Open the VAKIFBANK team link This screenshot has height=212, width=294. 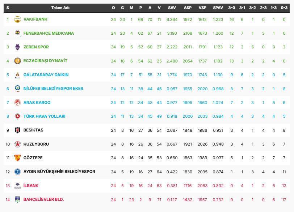35,20
